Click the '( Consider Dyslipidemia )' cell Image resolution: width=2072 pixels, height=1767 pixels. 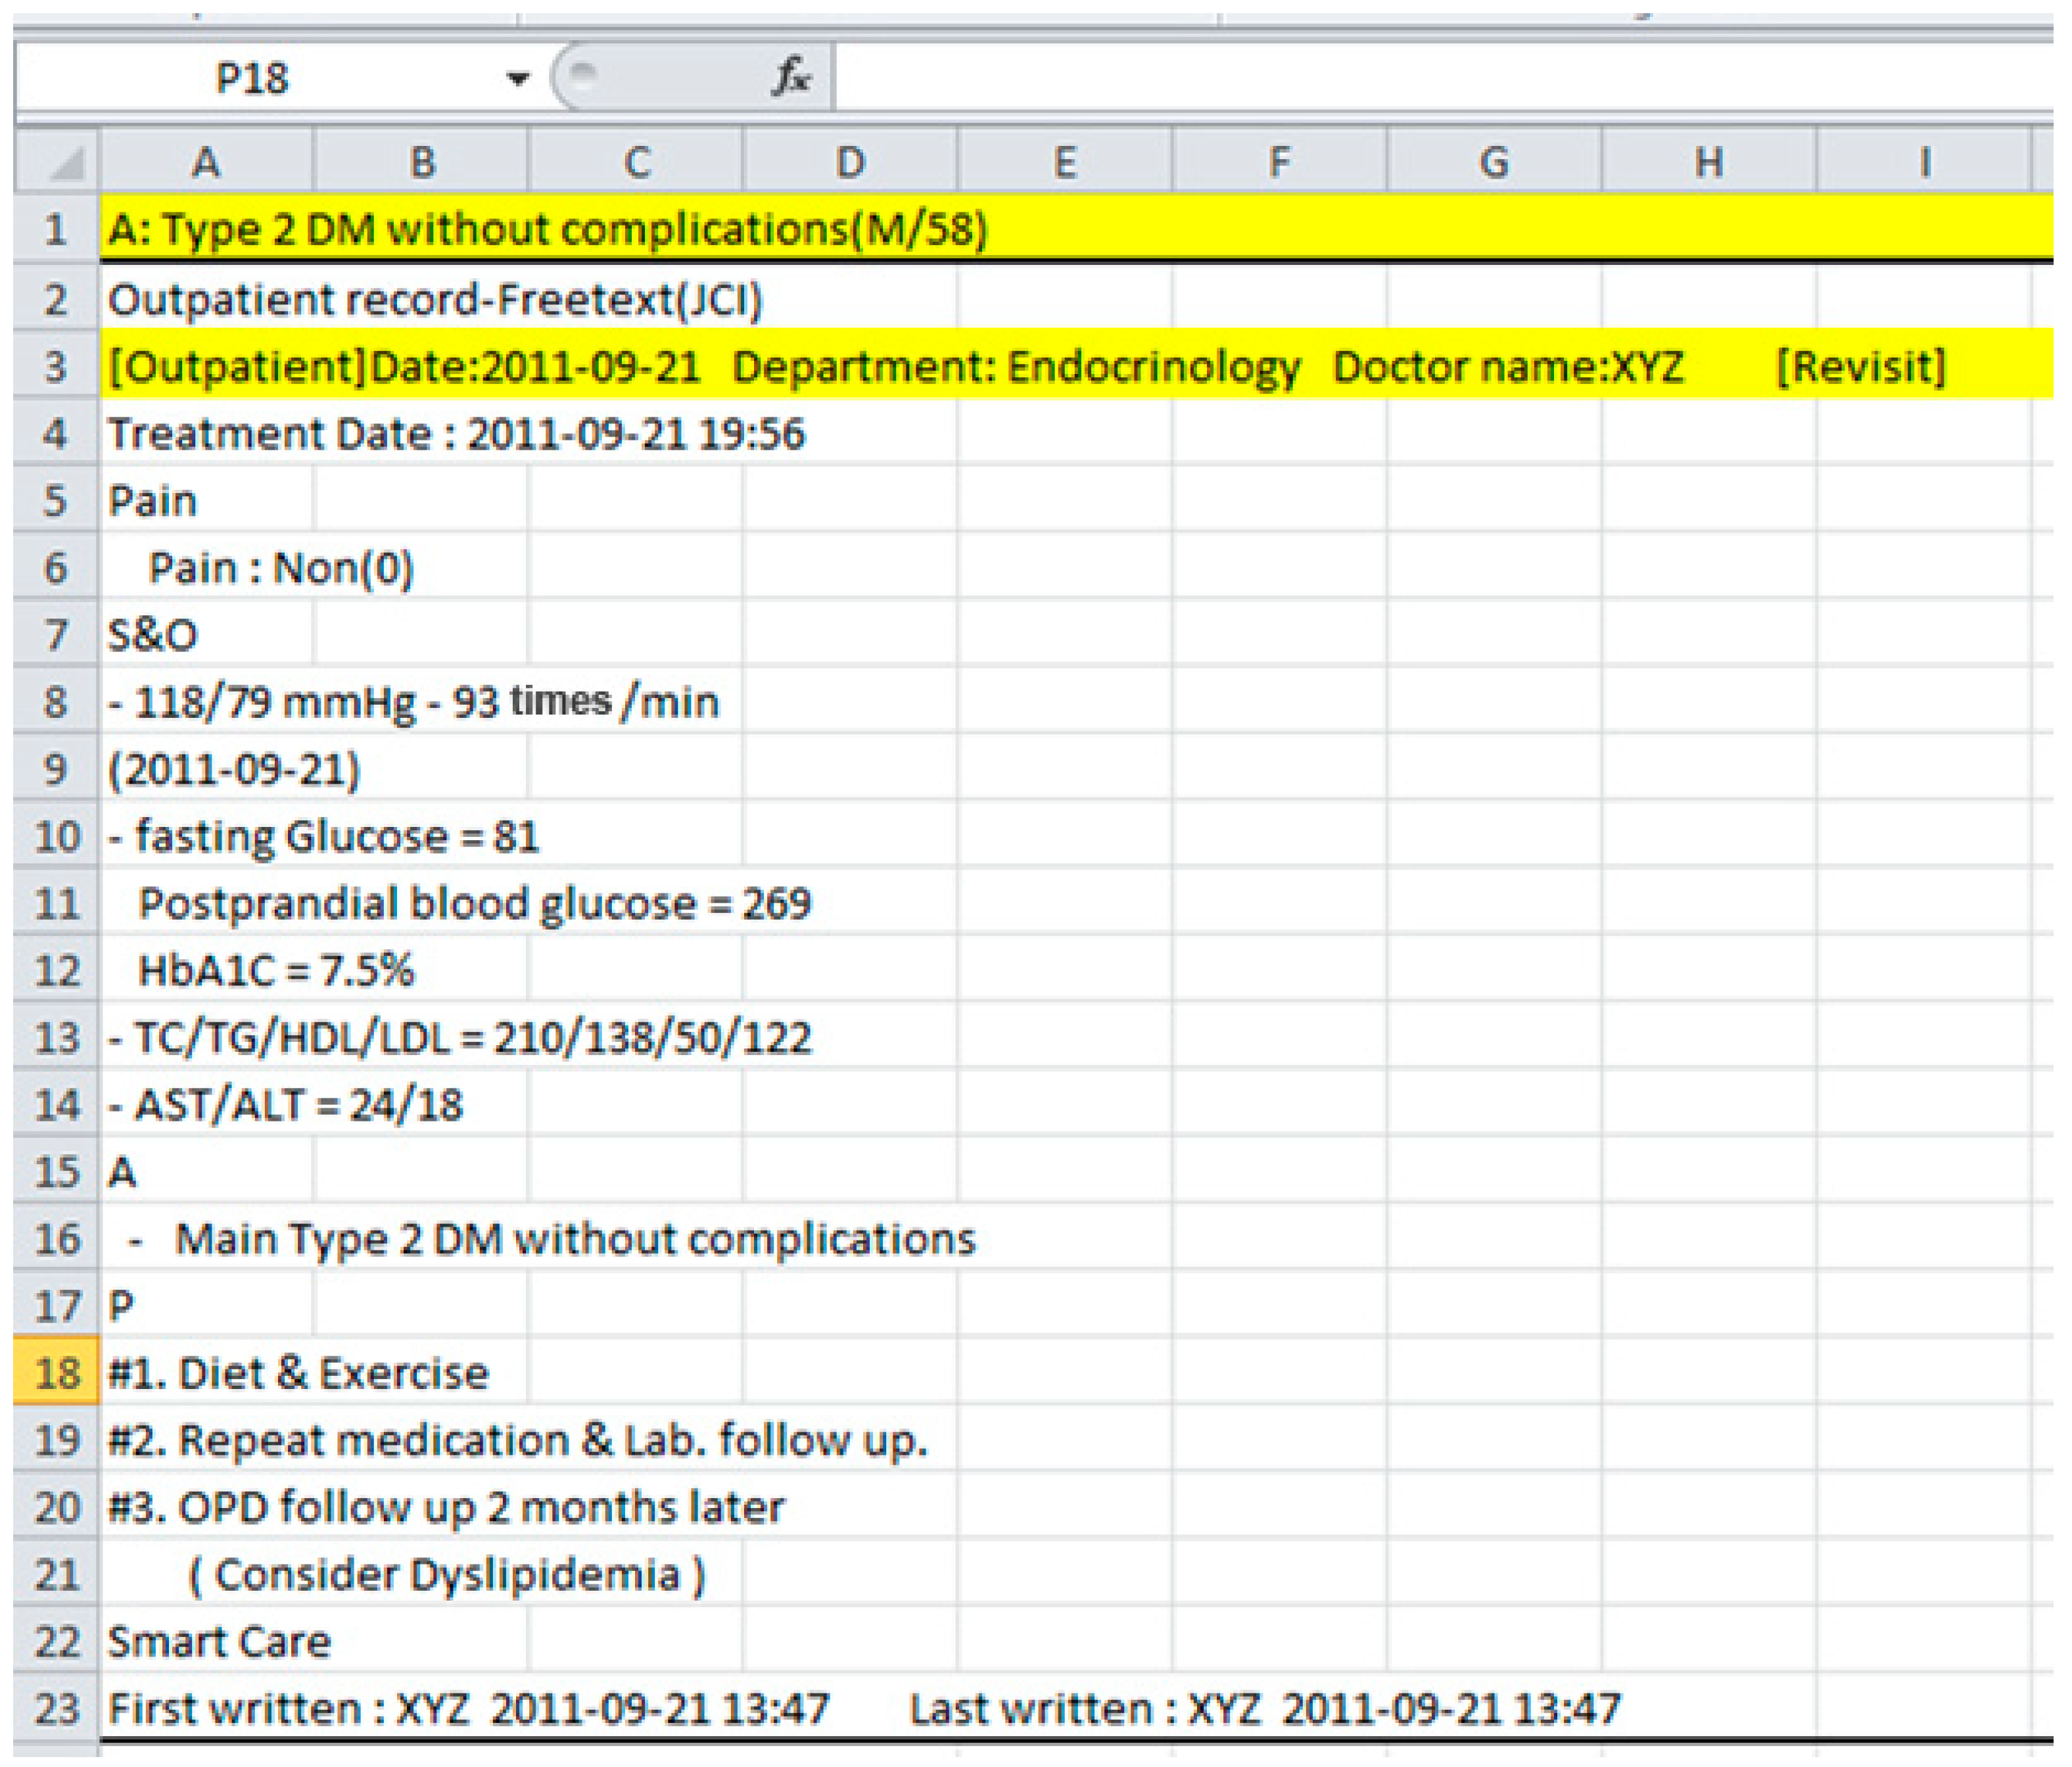pos(250,1574)
